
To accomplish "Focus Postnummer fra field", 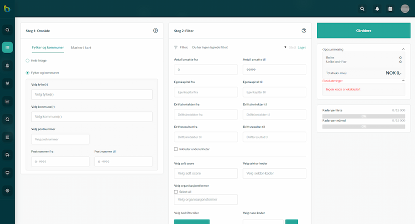I will (x=60, y=161).
